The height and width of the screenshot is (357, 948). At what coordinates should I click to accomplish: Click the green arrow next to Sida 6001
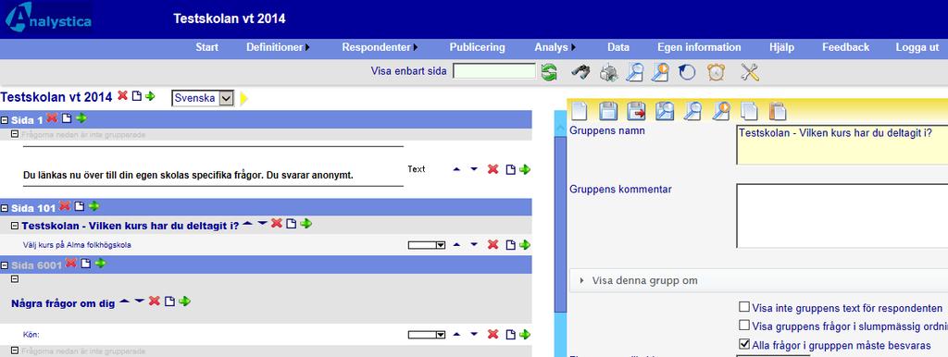[100, 263]
